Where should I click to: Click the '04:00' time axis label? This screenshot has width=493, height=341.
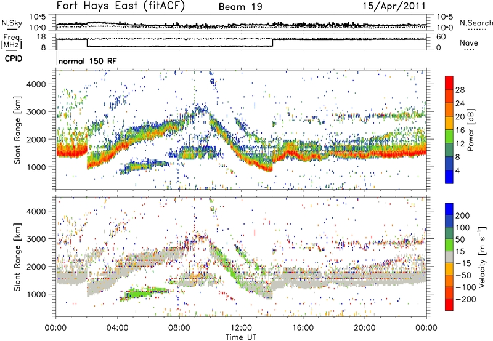117,328
